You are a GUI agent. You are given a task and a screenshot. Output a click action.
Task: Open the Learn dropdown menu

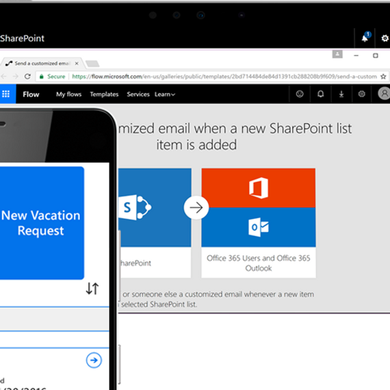(165, 94)
